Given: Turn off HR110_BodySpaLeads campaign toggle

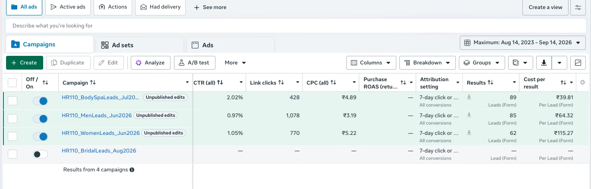Looking at the screenshot, I should coord(40,101).
